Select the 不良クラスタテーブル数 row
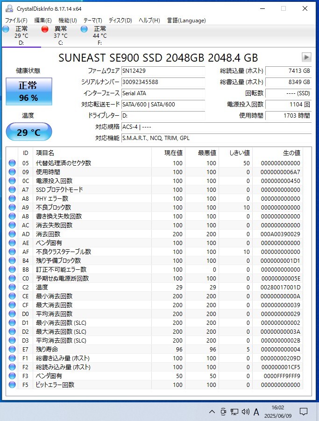Screen dimensions: 319x421 tap(155, 252)
